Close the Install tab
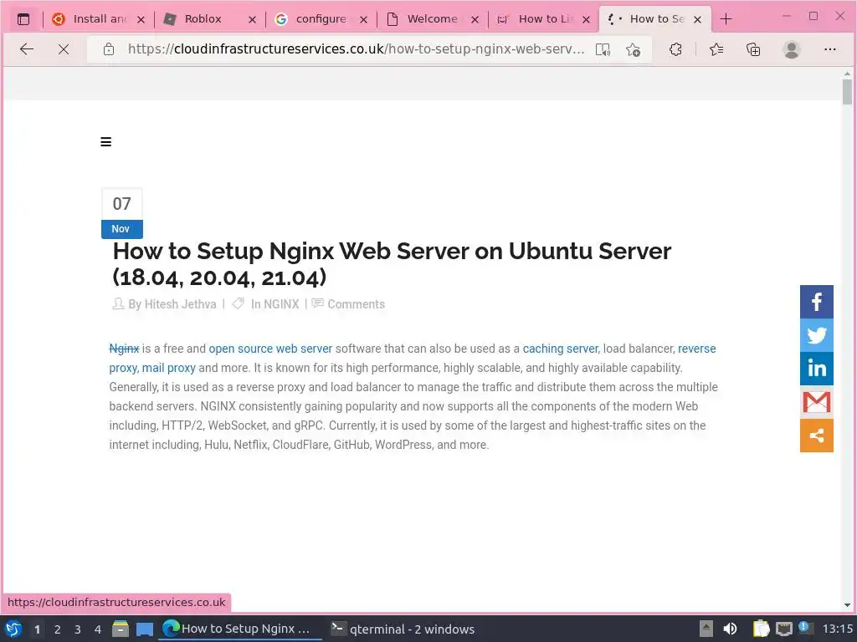The image size is (857, 642). pos(141,20)
